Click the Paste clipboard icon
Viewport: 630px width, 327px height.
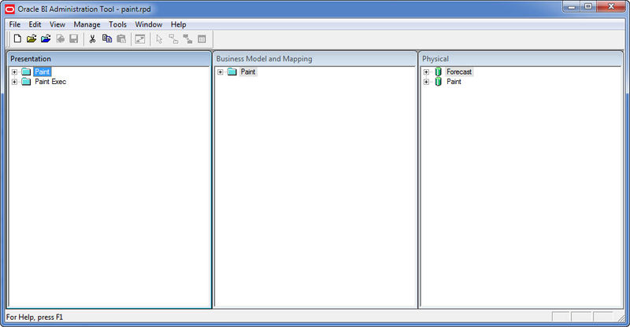[121, 39]
